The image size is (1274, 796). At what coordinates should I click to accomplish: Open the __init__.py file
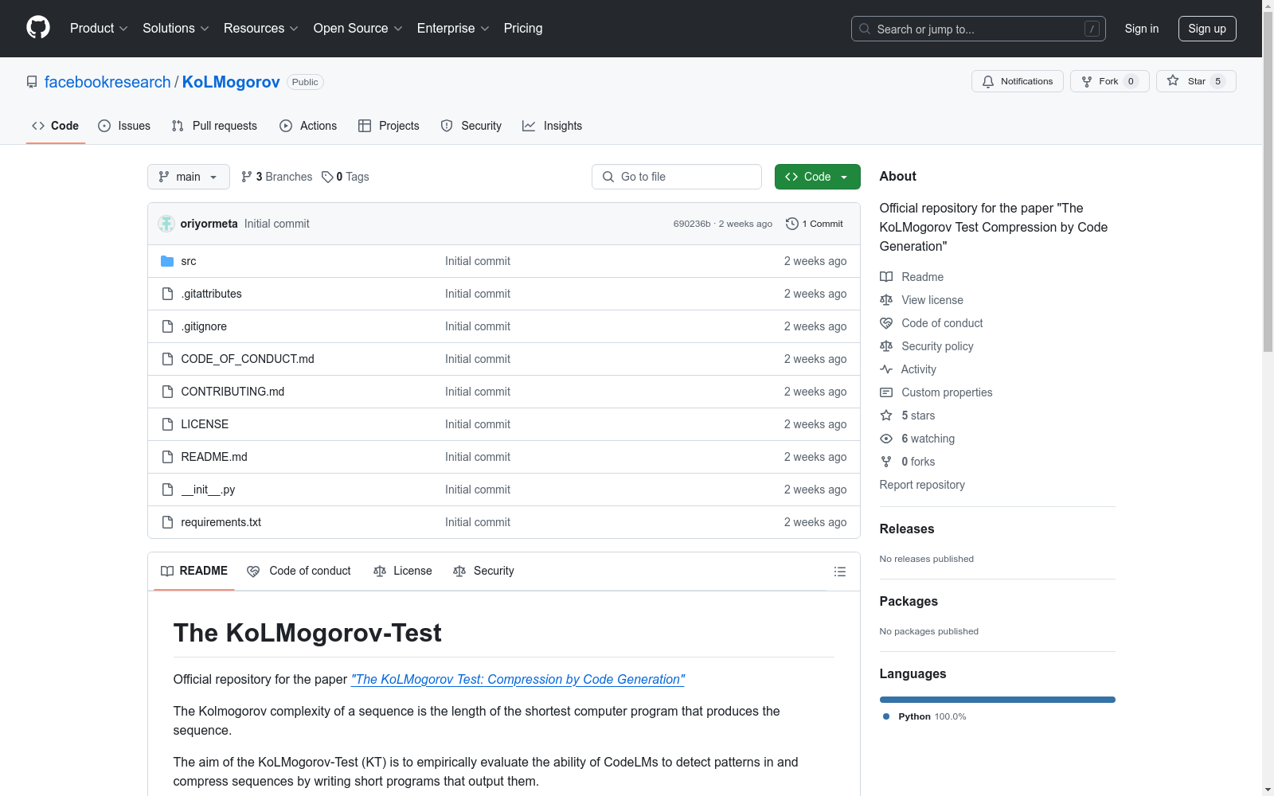point(208,490)
